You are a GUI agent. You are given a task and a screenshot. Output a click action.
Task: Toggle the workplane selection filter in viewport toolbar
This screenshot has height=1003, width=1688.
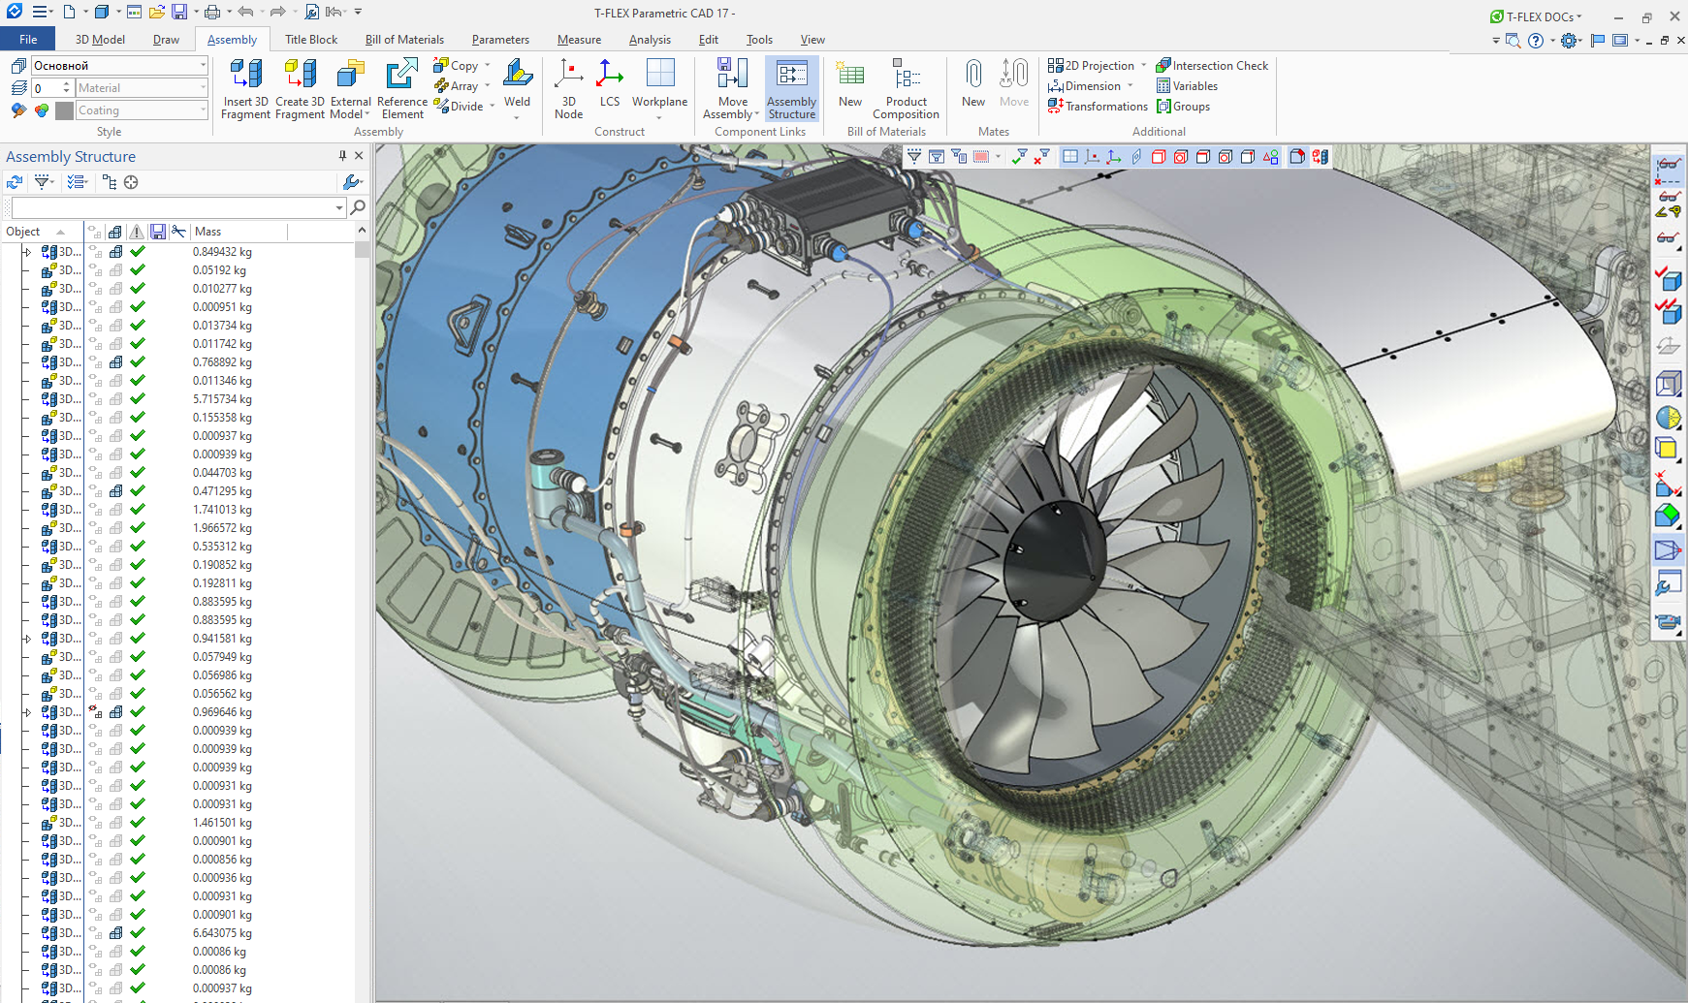1070,156
